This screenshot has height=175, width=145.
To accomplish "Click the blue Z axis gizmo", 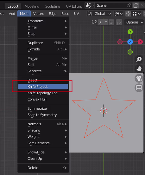I will click(130, 42).
